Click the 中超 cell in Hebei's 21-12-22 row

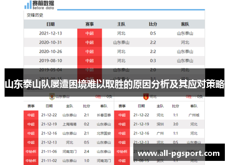click(122, 115)
